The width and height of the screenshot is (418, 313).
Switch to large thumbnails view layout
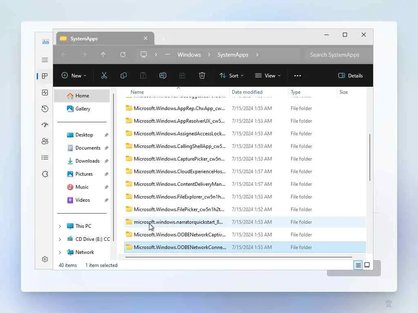(367, 265)
